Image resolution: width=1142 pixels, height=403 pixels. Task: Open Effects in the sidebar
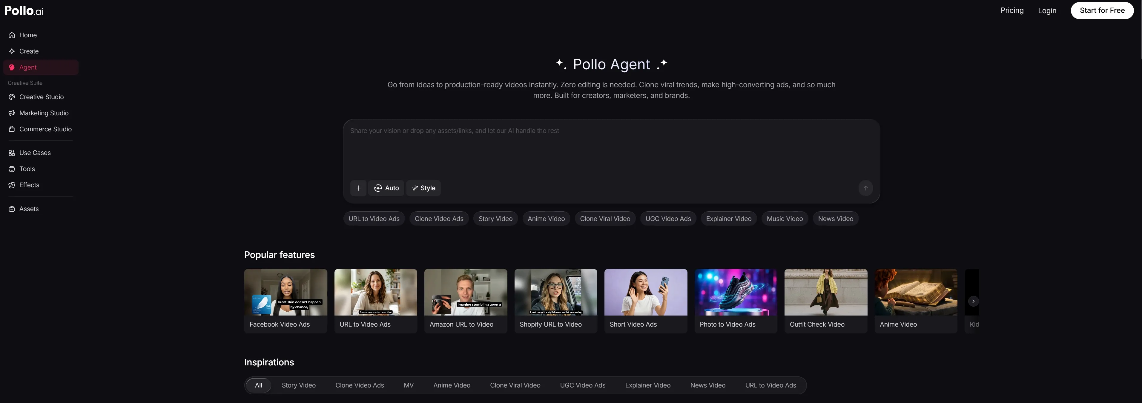point(41,185)
